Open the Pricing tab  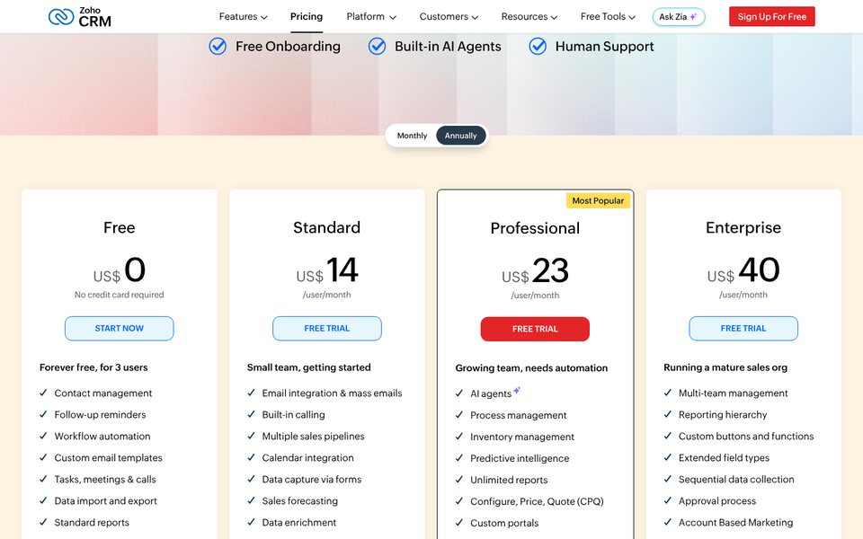click(x=307, y=16)
